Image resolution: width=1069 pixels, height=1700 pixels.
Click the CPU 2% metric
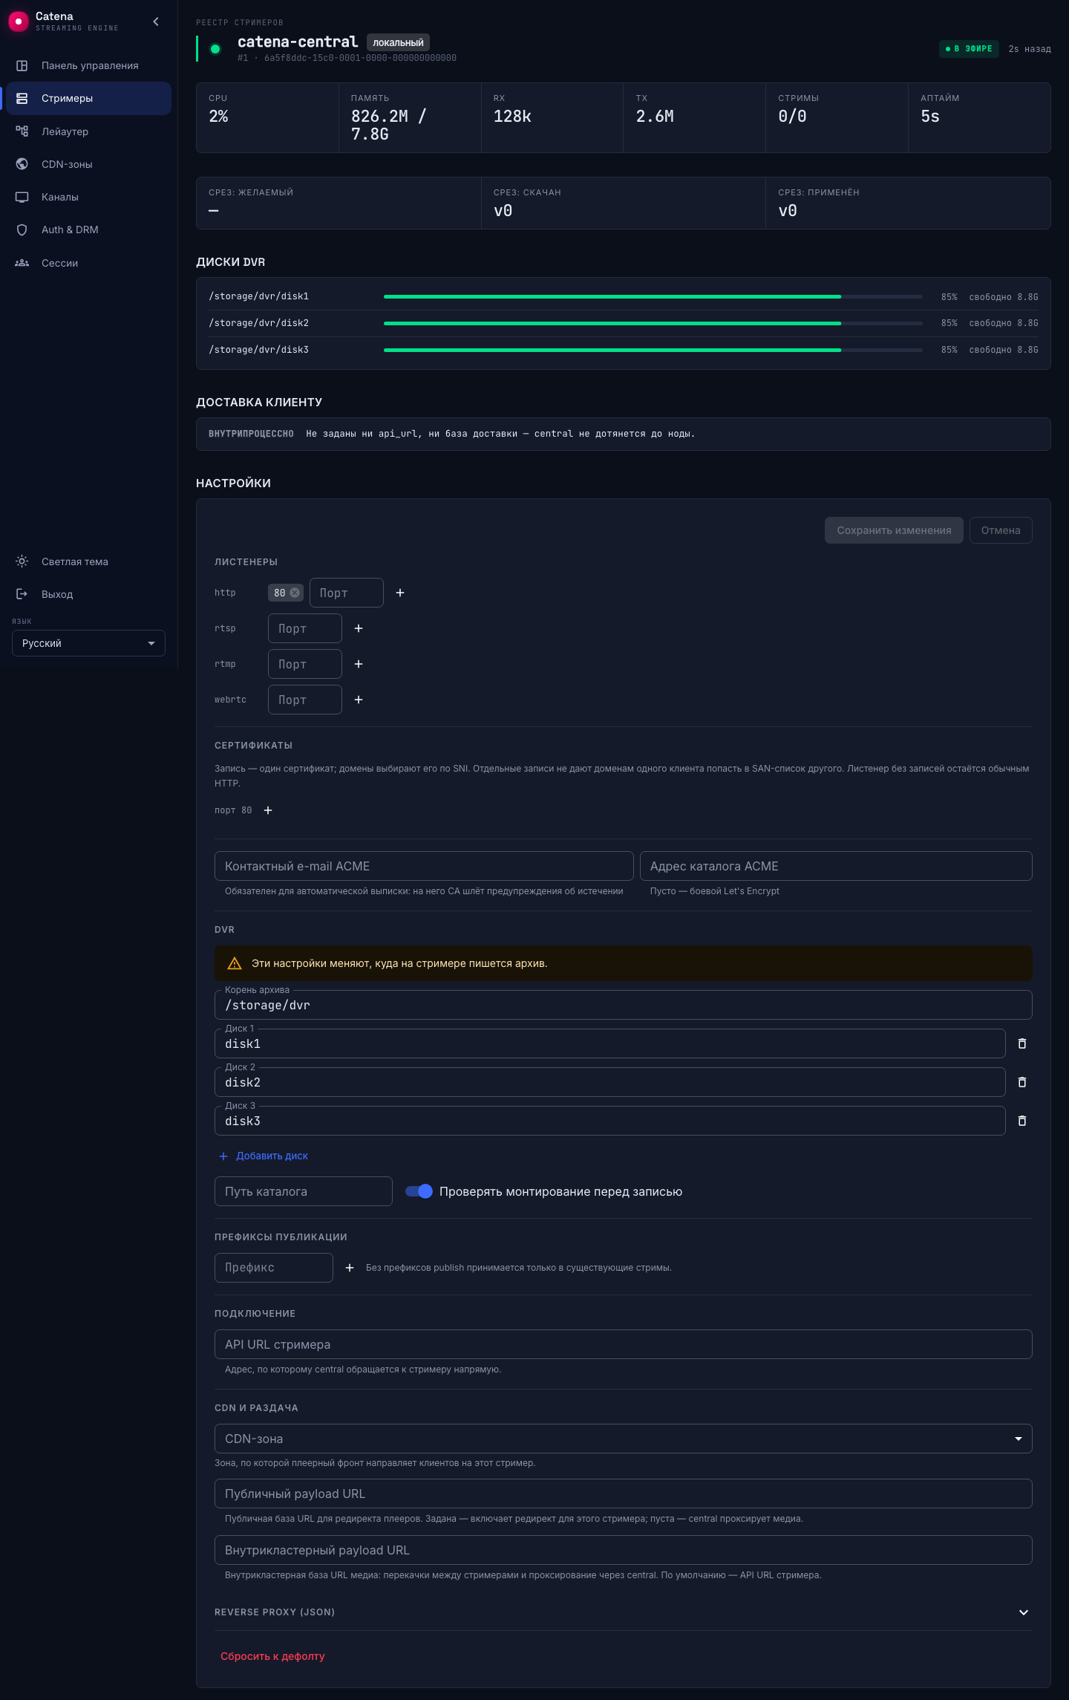tap(267, 117)
